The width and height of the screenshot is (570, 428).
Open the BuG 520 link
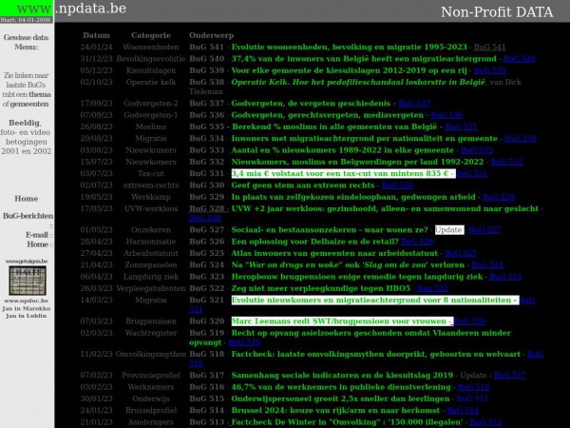click(469, 321)
